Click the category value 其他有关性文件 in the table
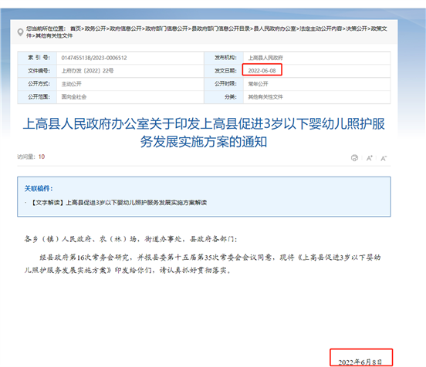 point(265,97)
